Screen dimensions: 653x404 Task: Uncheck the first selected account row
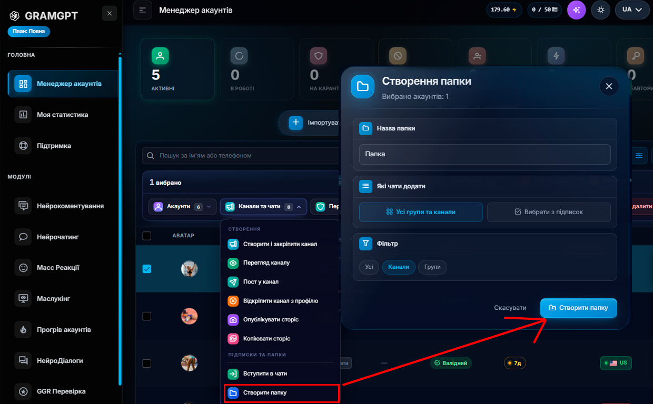[x=147, y=269]
